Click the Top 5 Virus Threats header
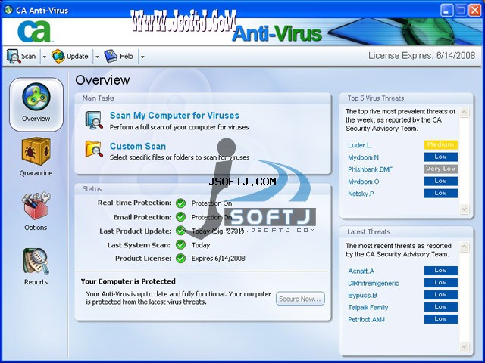This screenshot has width=485, height=363. pyautogui.click(x=406, y=98)
